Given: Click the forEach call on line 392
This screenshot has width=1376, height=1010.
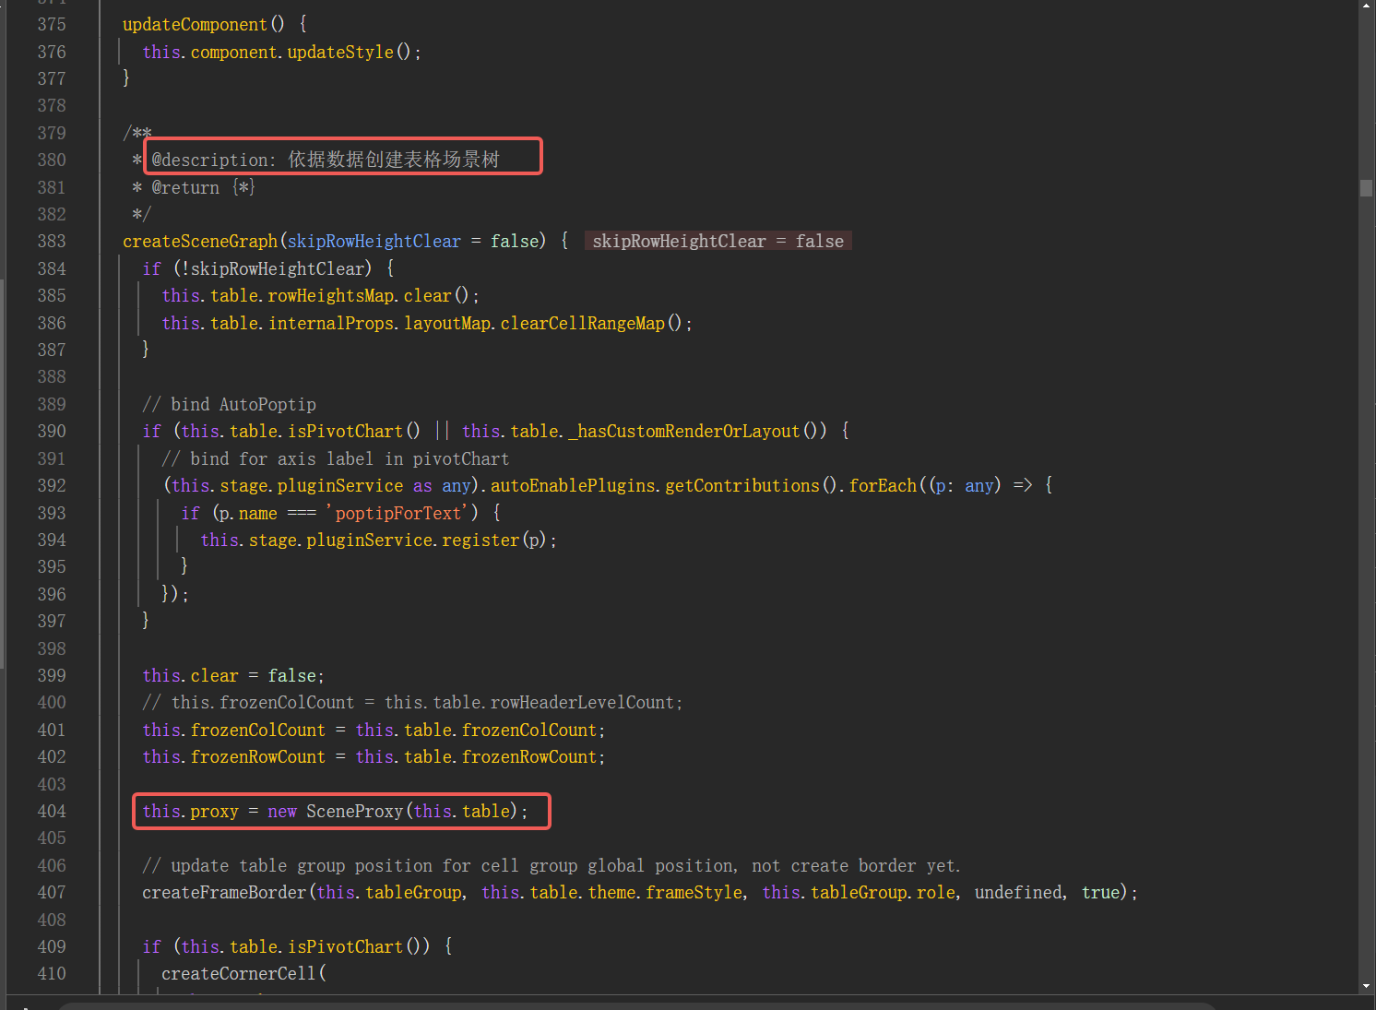Looking at the screenshot, I should pyautogui.click(x=882, y=486).
